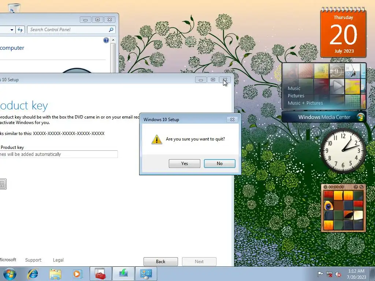Pause the picture puzzle timer icon
Image resolution: width=375 pixels, height=281 pixels.
pos(325,187)
